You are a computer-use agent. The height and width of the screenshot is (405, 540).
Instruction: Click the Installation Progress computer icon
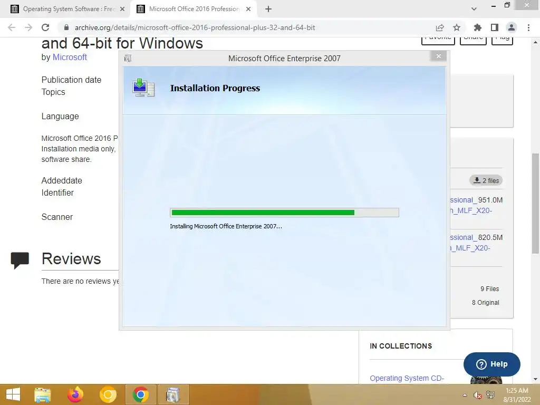point(143,88)
